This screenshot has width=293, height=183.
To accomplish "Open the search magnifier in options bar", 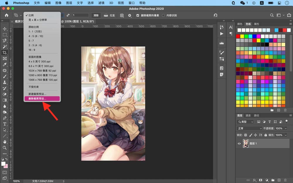I will click(x=272, y=15).
